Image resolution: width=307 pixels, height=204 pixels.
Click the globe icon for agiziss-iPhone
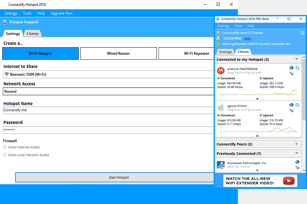pos(292,105)
